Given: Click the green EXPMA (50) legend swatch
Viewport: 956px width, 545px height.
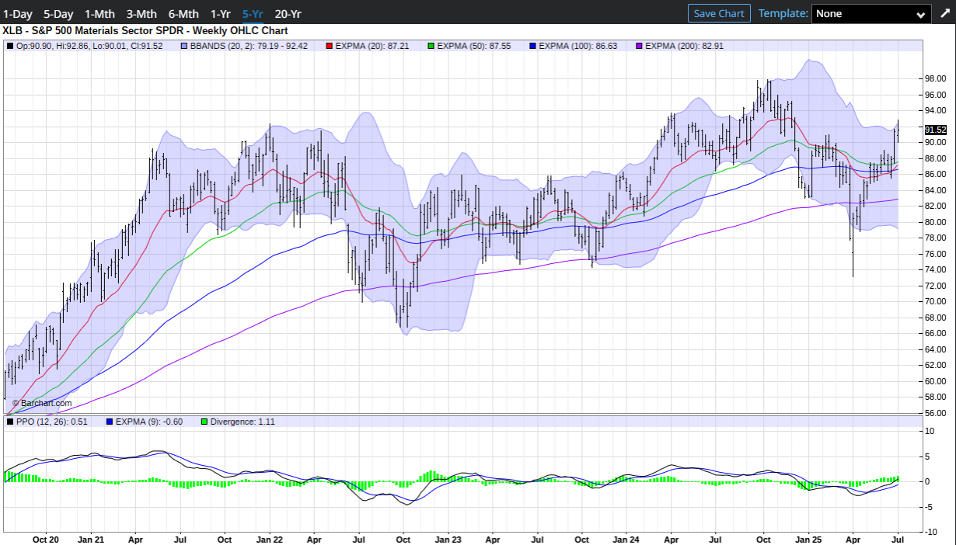Looking at the screenshot, I should (x=431, y=46).
